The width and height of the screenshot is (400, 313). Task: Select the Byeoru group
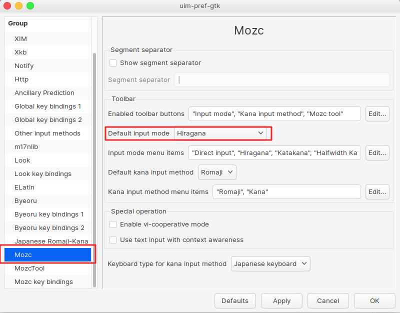click(x=47, y=201)
